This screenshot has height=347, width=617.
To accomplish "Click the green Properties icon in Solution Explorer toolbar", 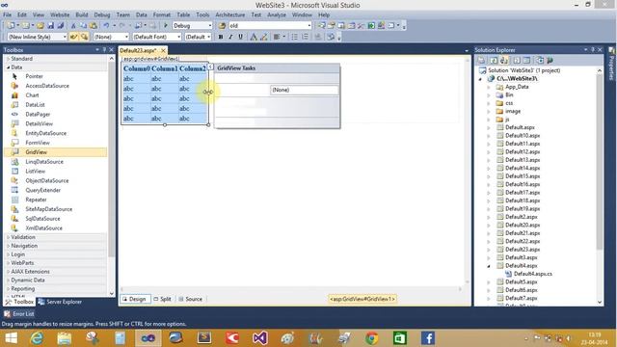I will 550,60.
